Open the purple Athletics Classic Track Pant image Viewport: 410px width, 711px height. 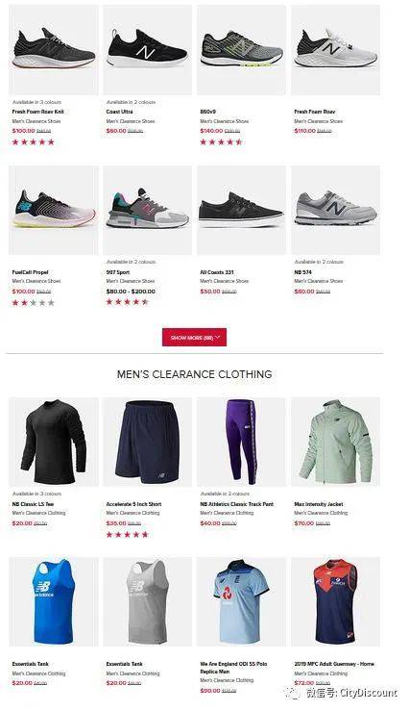[241, 443]
